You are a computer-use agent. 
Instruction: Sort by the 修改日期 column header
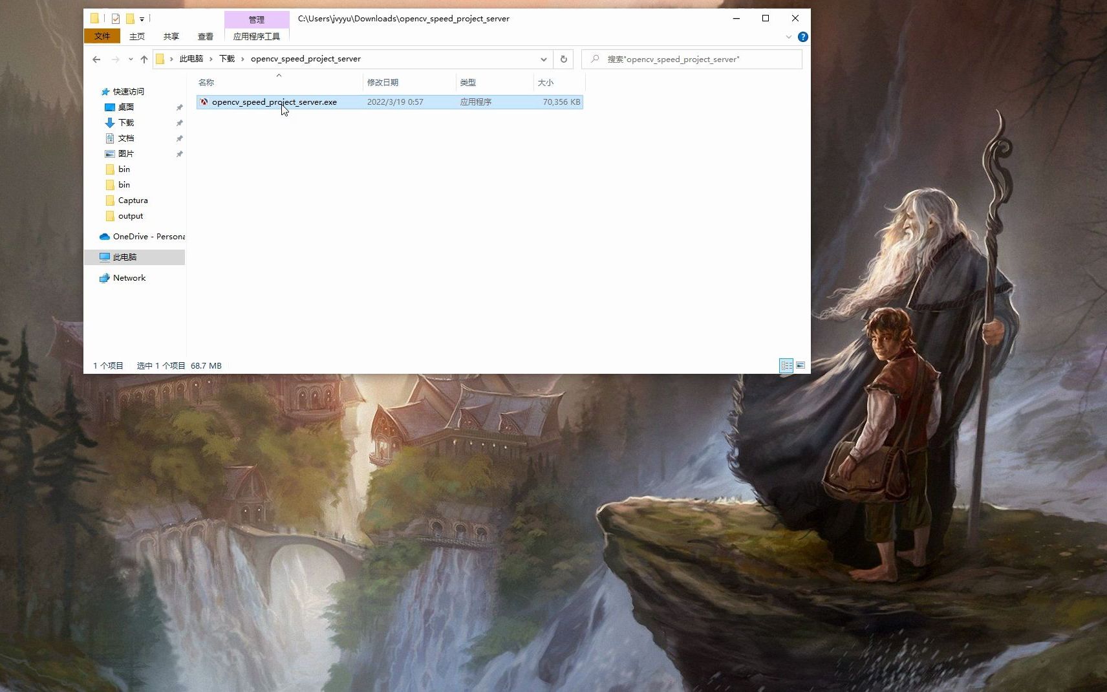409,82
